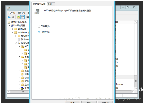Select the Windows settings folder
The image size is (144, 104).
[x=23, y=32]
